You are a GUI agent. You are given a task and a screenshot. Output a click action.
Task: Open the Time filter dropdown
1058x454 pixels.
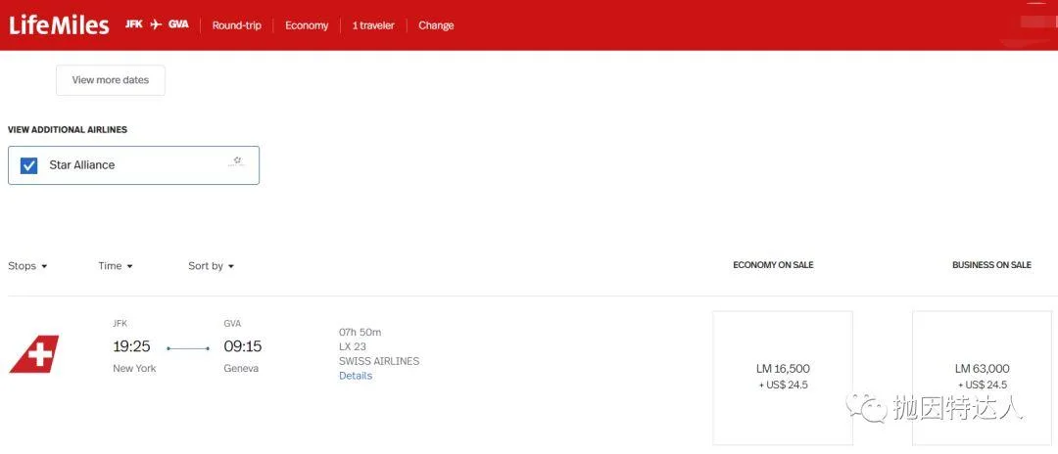pyautogui.click(x=116, y=266)
